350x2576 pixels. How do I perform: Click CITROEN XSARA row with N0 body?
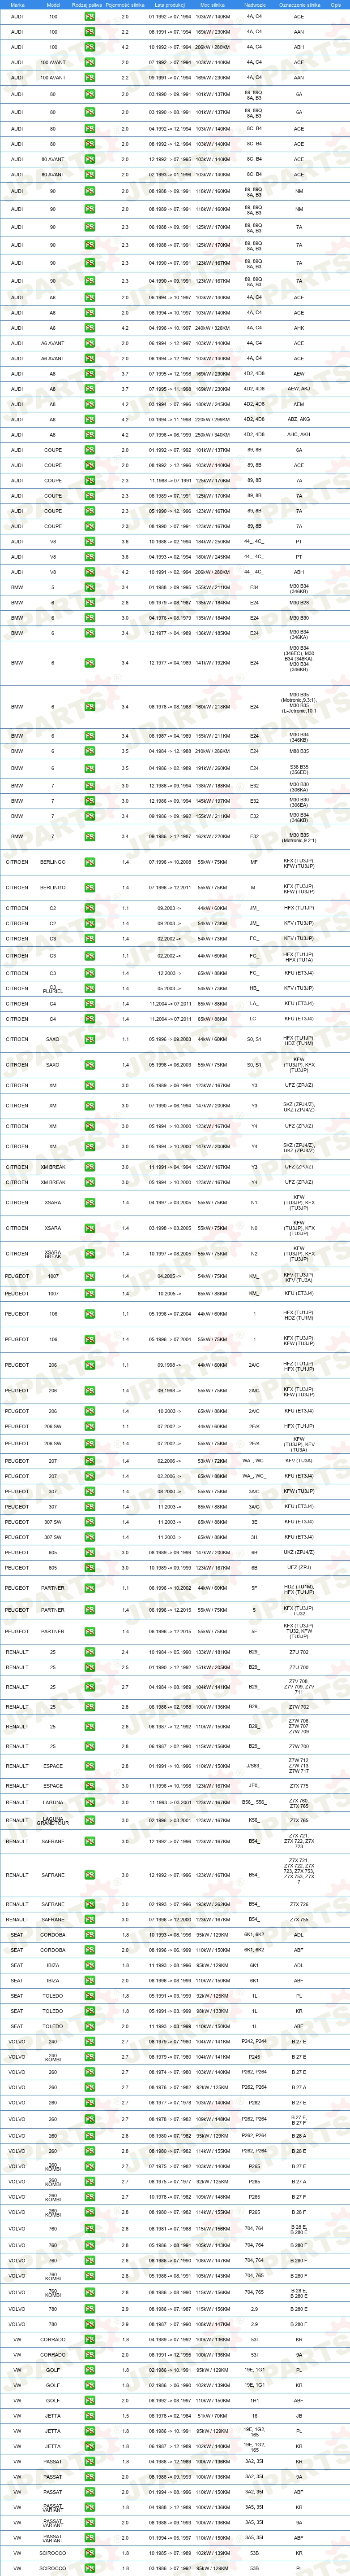coord(175,1228)
